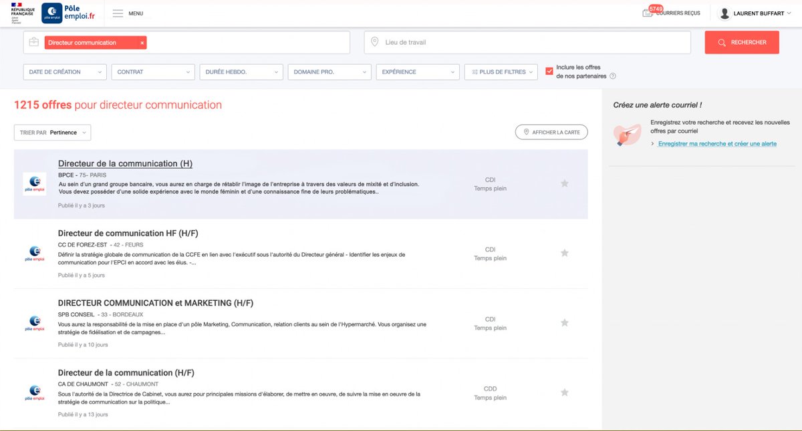The height and width of the screenshot is (431, 802).
Task: Click 'Publié il y a 3 jours' text
Action: pyautogui.click(x=82, y=205)
